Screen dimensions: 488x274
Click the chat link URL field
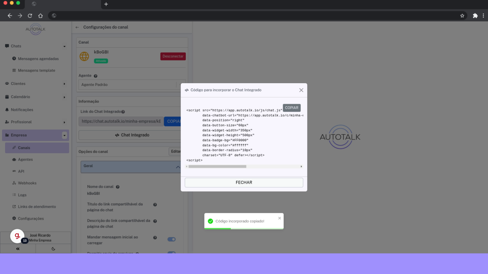pos(121,121)
